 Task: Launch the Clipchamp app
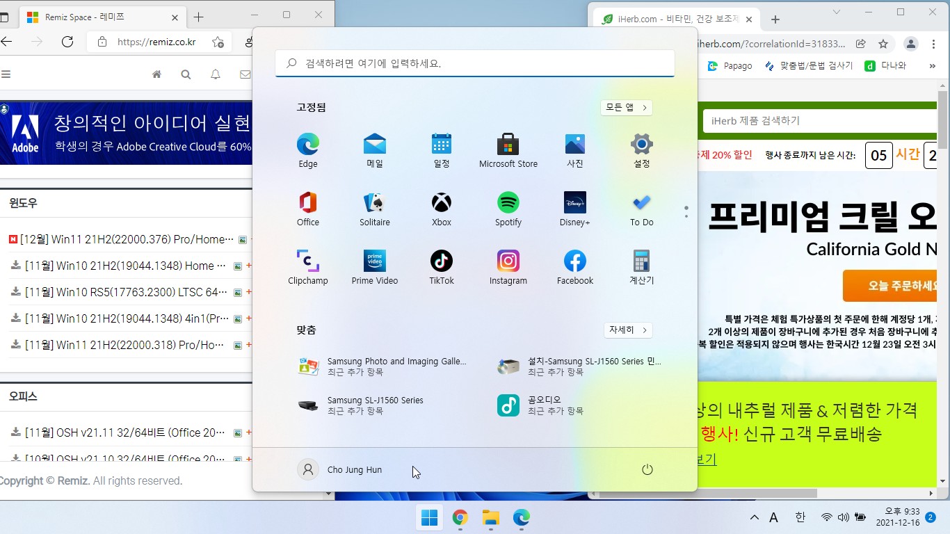coord(308,268)
